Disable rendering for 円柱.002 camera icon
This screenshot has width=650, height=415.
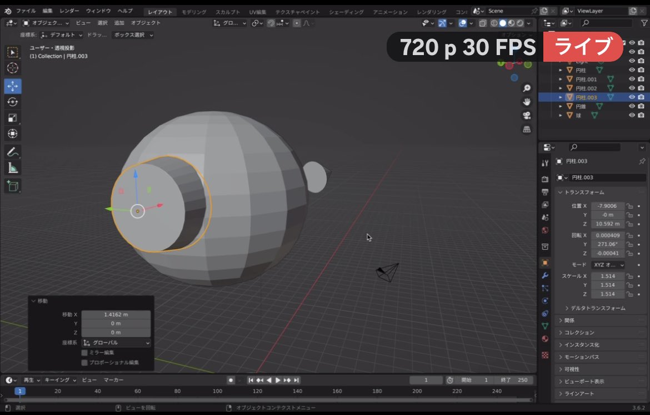(641, 88)
